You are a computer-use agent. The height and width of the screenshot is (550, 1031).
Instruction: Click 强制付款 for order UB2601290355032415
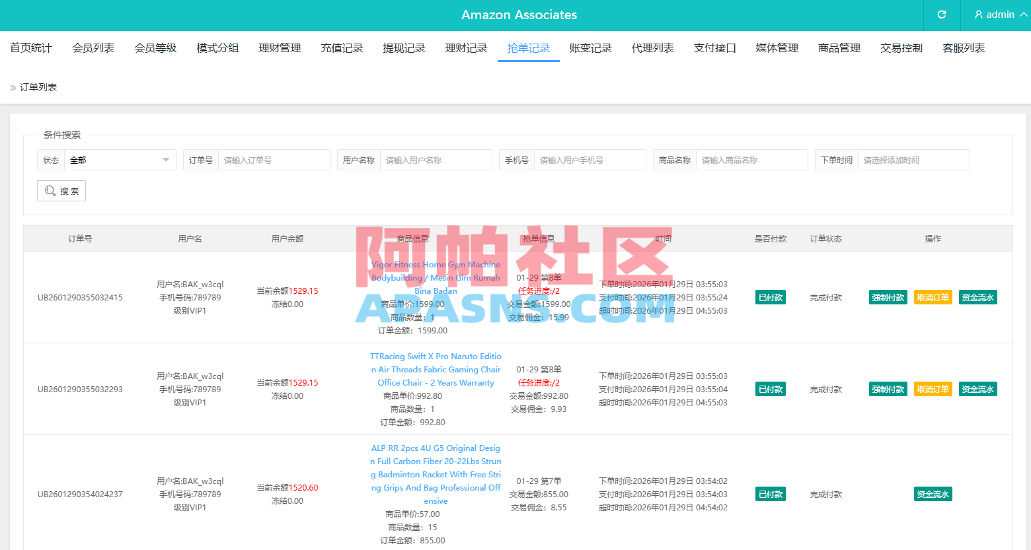click(888, 297)
